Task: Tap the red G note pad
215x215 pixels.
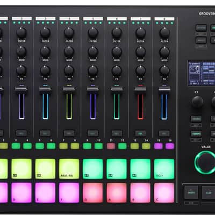Action: 93,192
